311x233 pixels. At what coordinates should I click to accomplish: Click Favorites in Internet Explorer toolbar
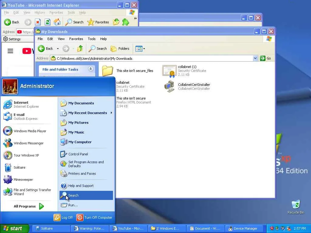click(x=98, y=22)
